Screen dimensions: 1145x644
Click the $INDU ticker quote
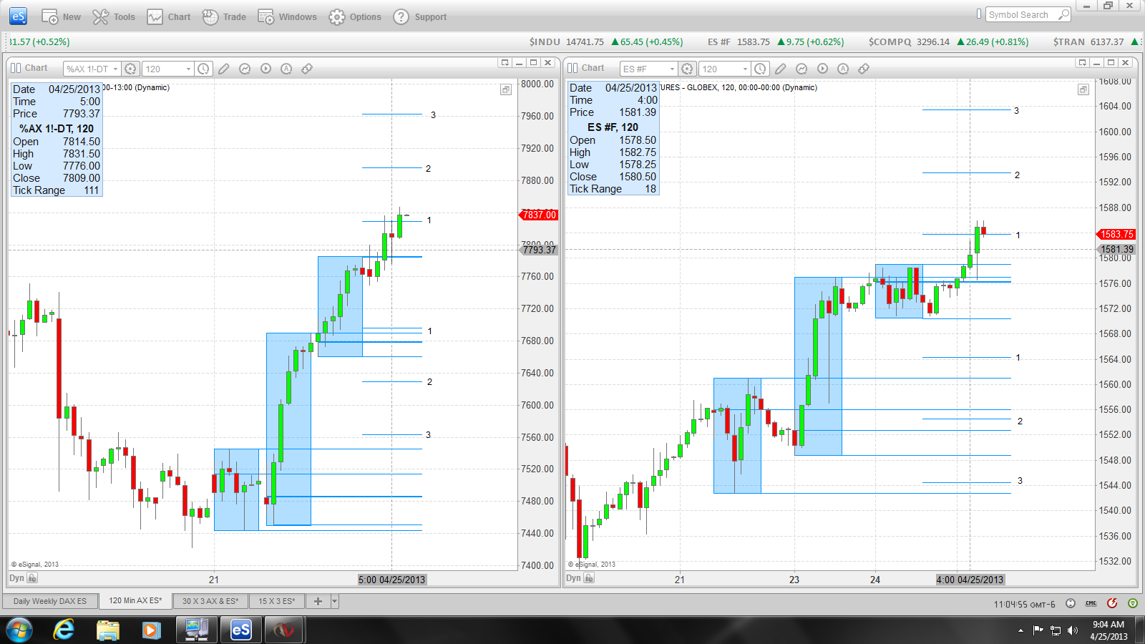pos(606,42)
